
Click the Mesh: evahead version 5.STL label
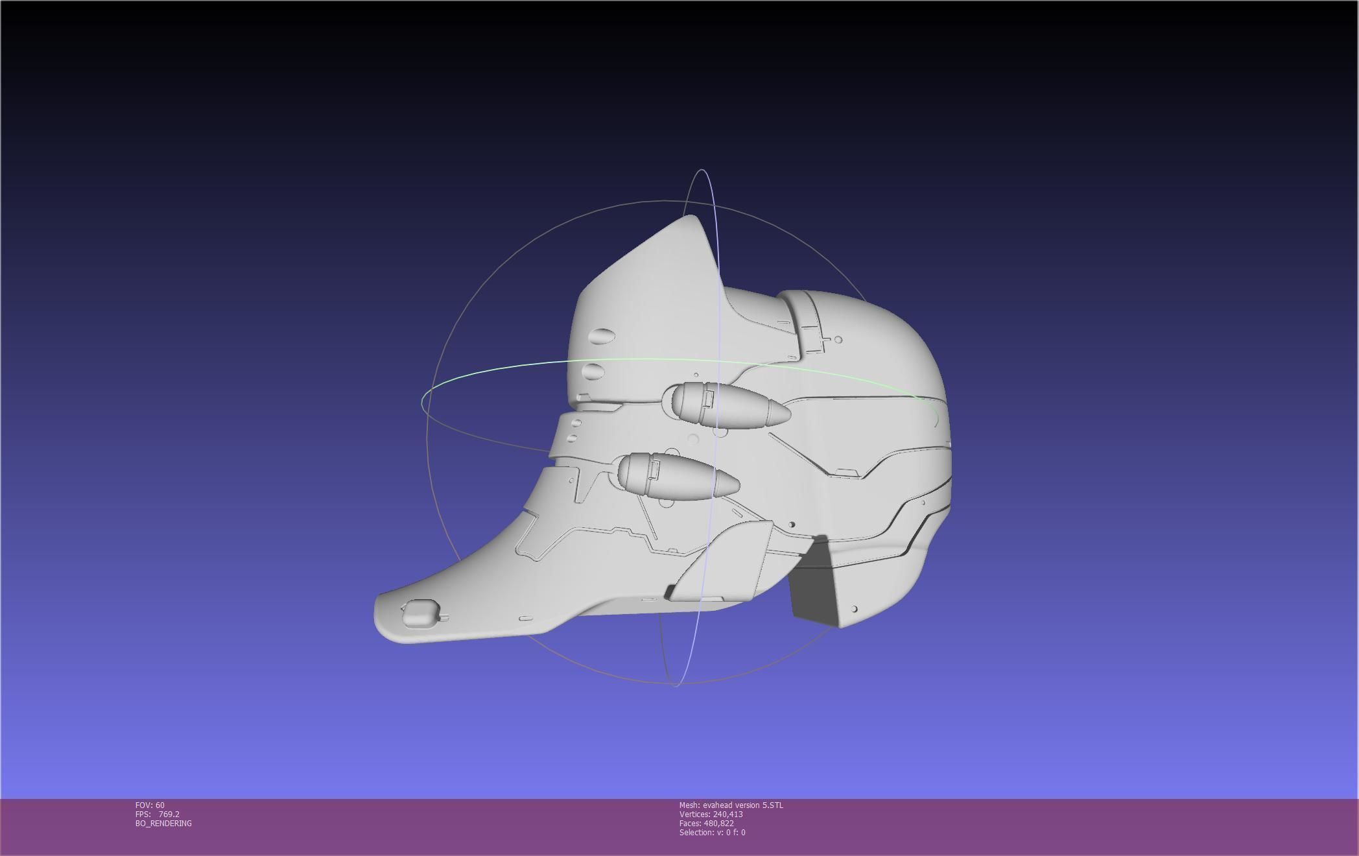(x=731, y=805)
